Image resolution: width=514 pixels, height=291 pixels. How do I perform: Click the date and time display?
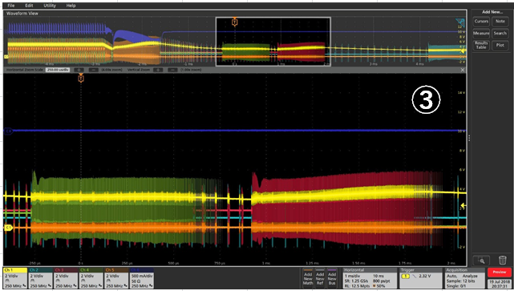click(x=500, y=284)
